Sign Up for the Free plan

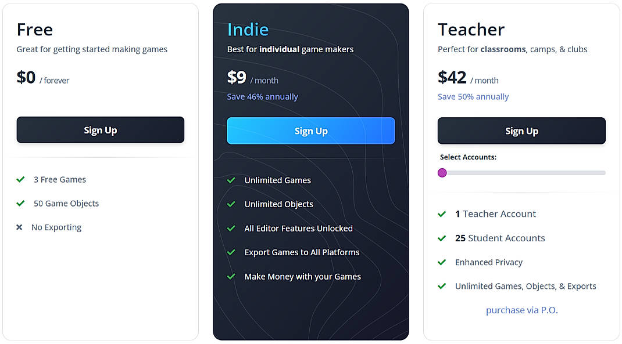pyautogui.click(x=100, y=130)
